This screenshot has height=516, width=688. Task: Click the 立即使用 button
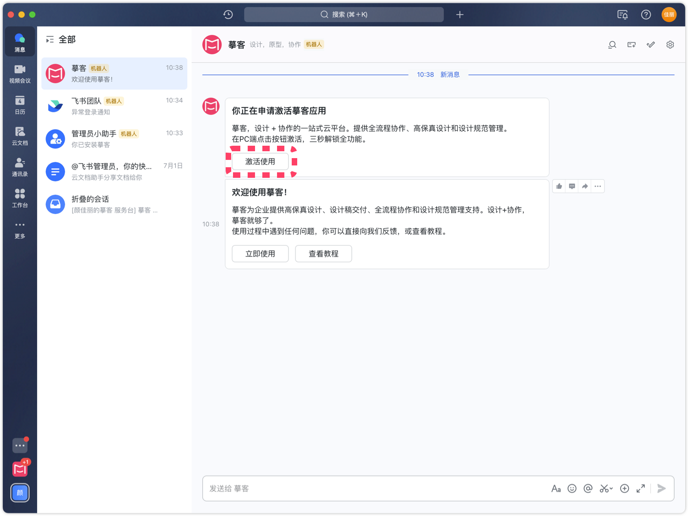tap(260, 253)
